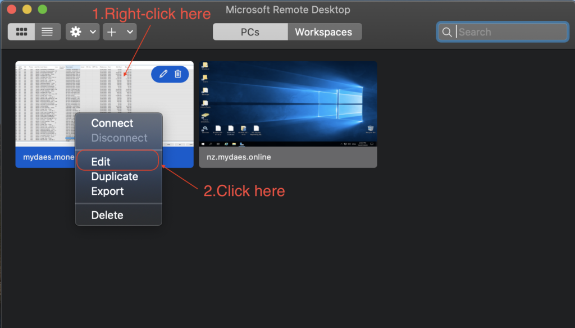
Task: Switch to list view layout
Action: 47,32
